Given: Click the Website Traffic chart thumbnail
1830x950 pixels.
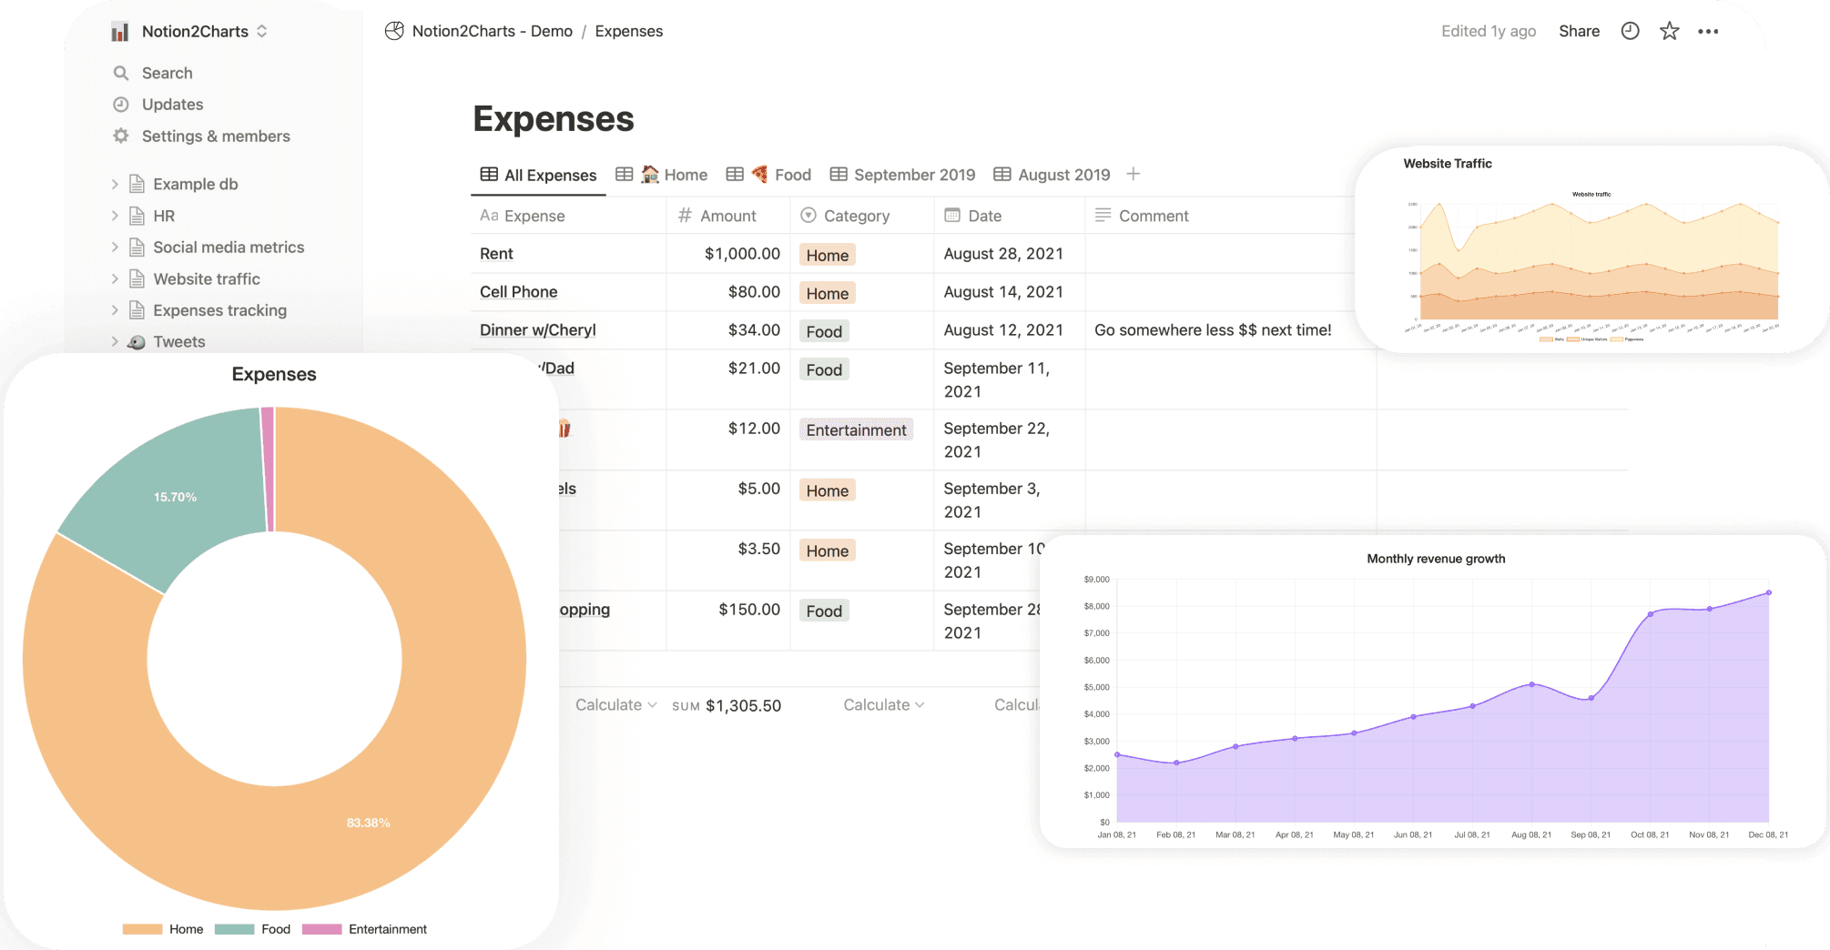Looking at the screenshot, I should [1591, 250].
